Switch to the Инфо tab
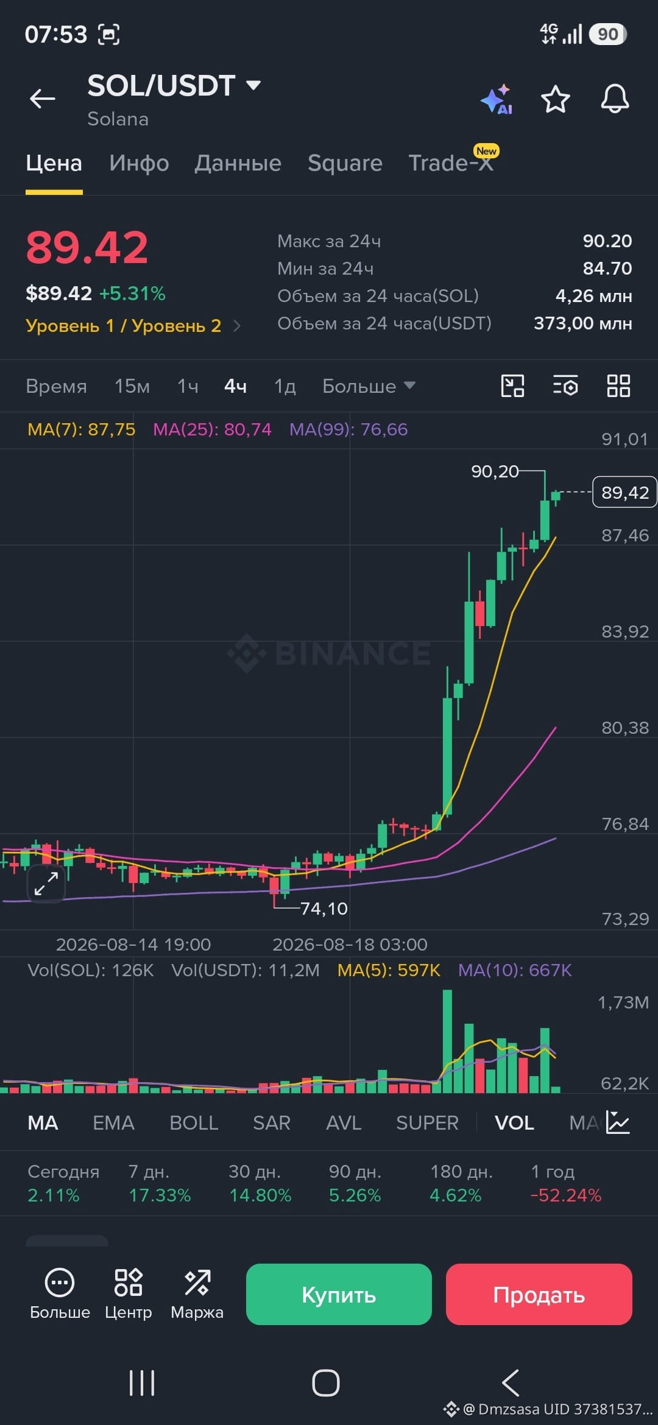The width and height of the screenshot is (658, 1425). pos(139,163)
